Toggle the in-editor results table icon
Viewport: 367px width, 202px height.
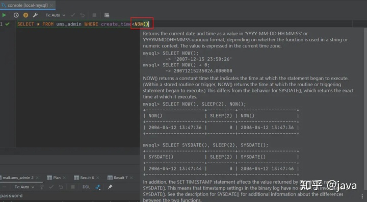[x=107, y=15]
